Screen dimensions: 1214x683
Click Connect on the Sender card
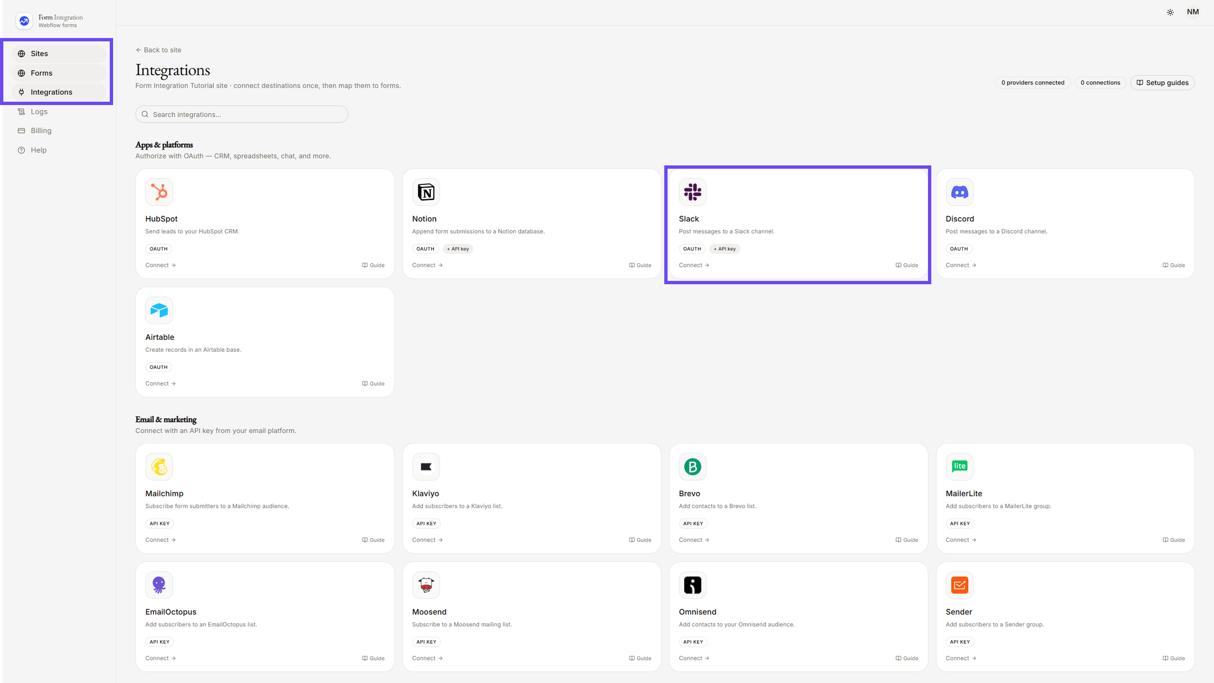(x=961, y=658)
